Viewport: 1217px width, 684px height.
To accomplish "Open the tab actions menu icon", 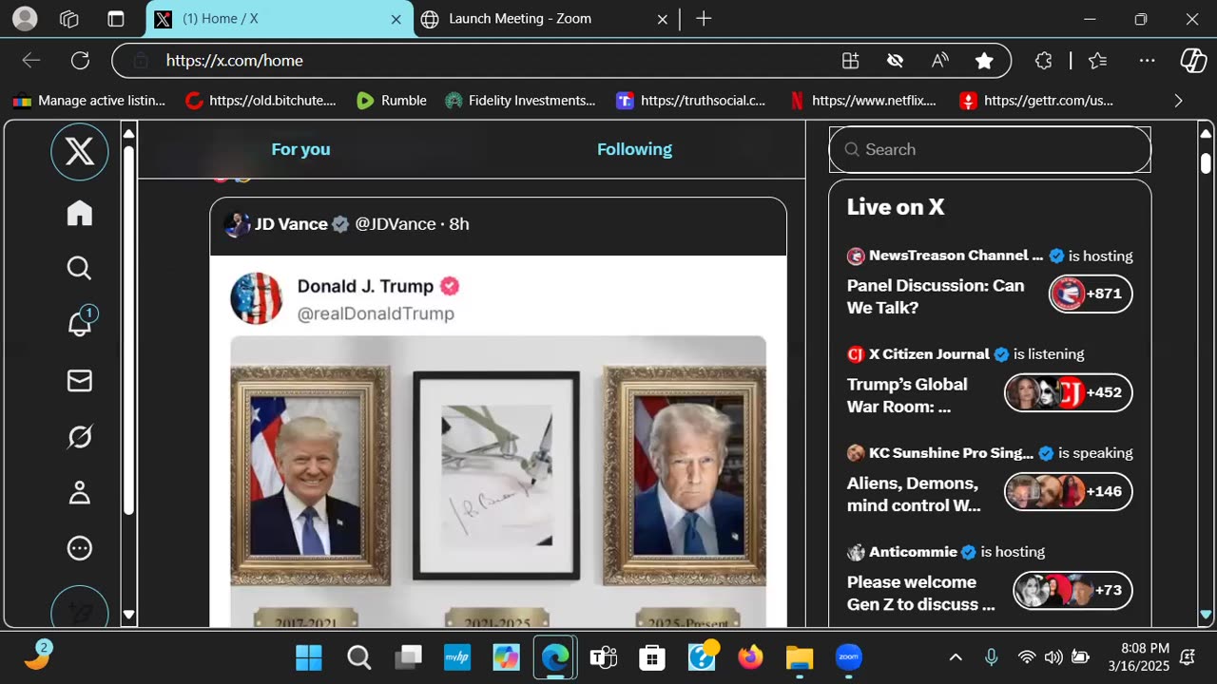I will (116, 18).
